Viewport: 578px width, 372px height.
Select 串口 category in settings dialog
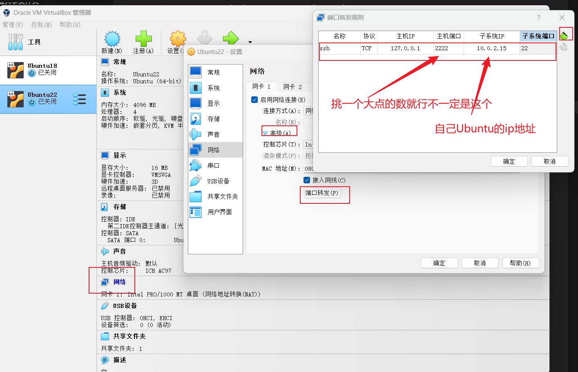(x=215, y=165)
